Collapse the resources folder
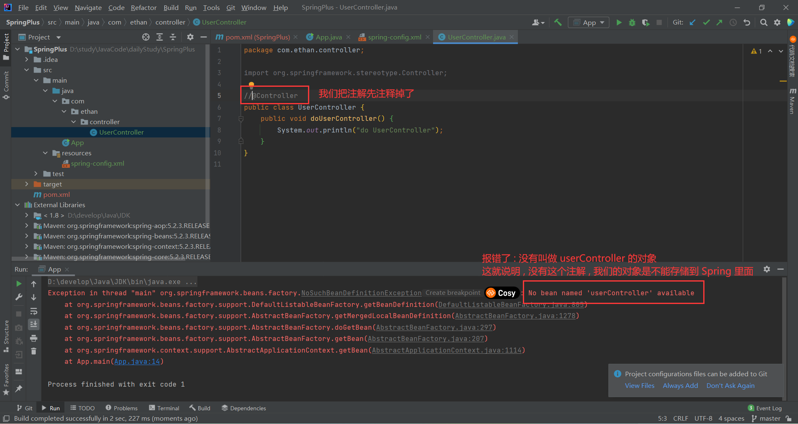This screenshot has height=424, width=798. [x=45, y=153]
